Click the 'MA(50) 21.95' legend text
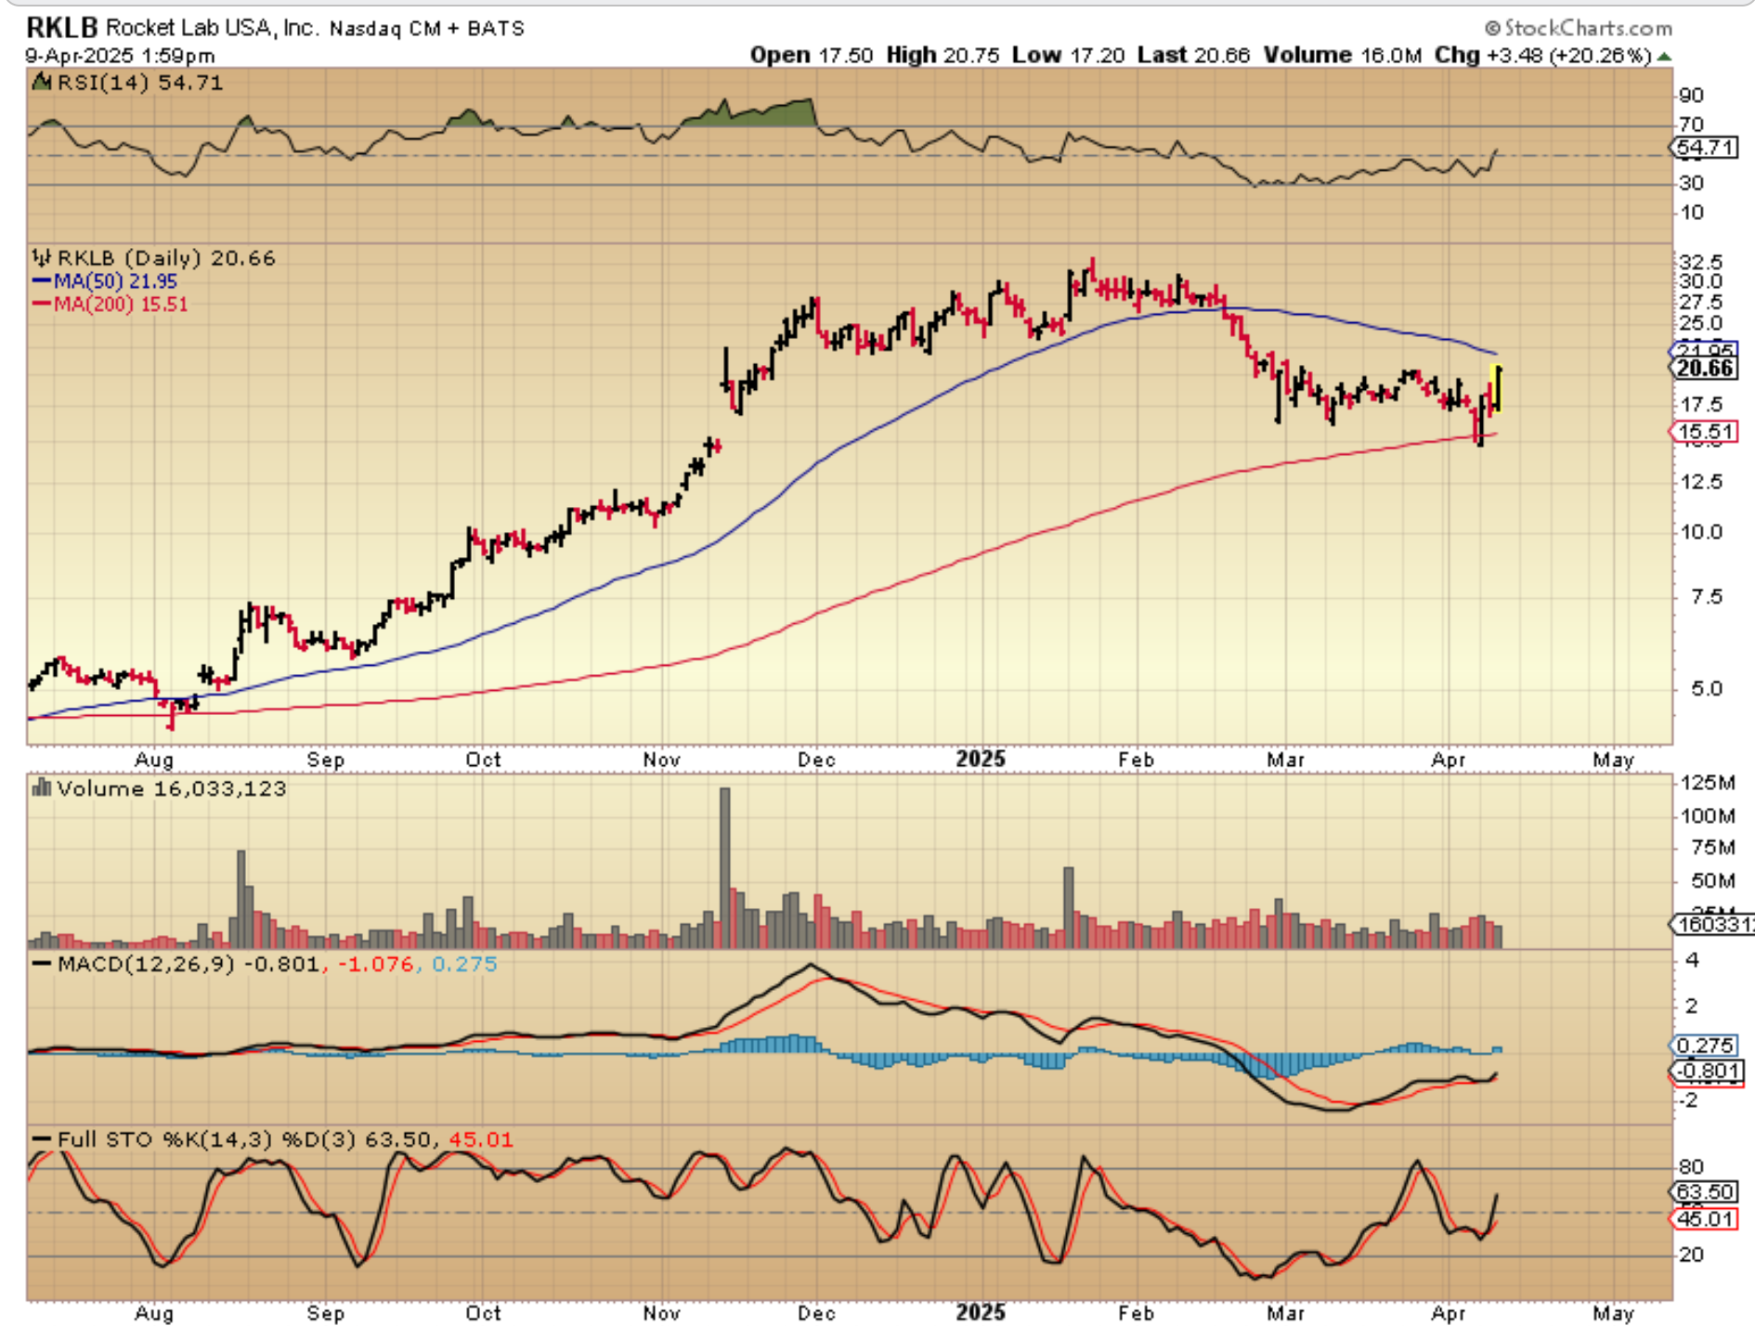Image resolution: width=1755 pixels, height=1326 pixels. pos(115,280)
